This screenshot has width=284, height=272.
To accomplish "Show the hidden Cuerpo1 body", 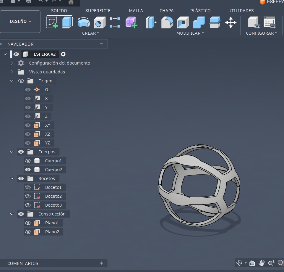I will click(28, 161).
